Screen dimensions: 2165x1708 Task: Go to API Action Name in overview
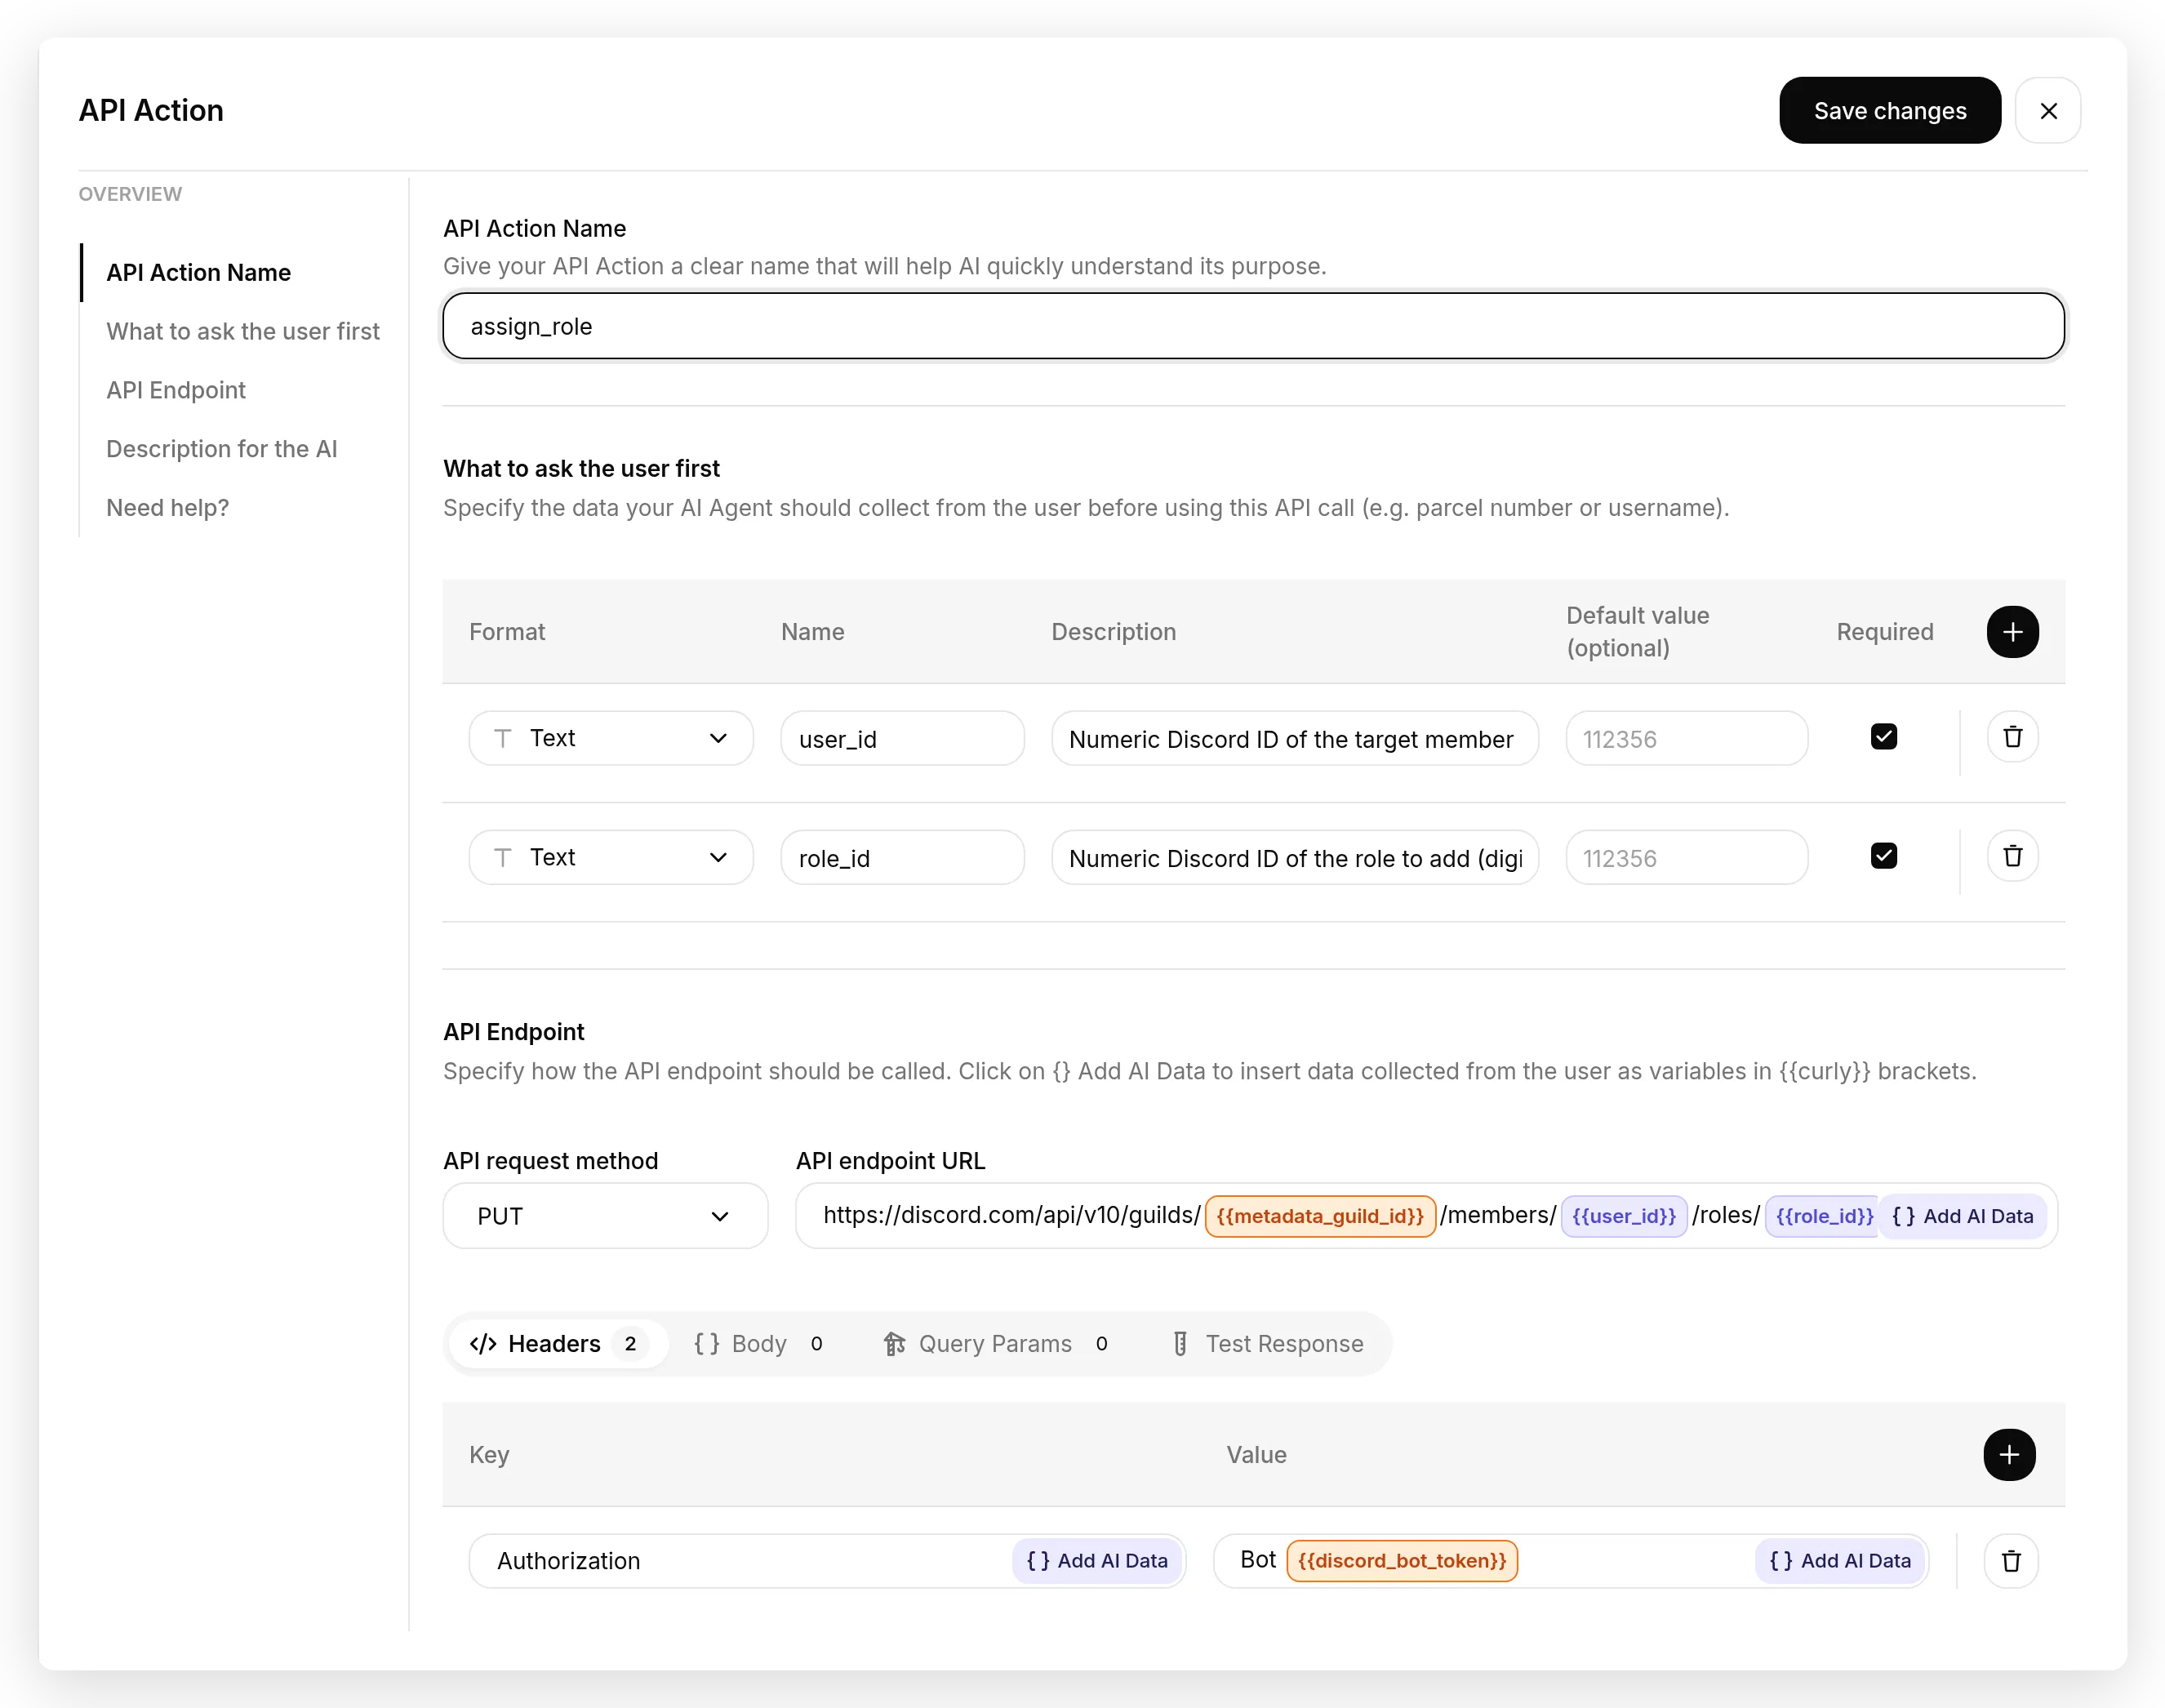pyautogui.click(x=198, y=272)
